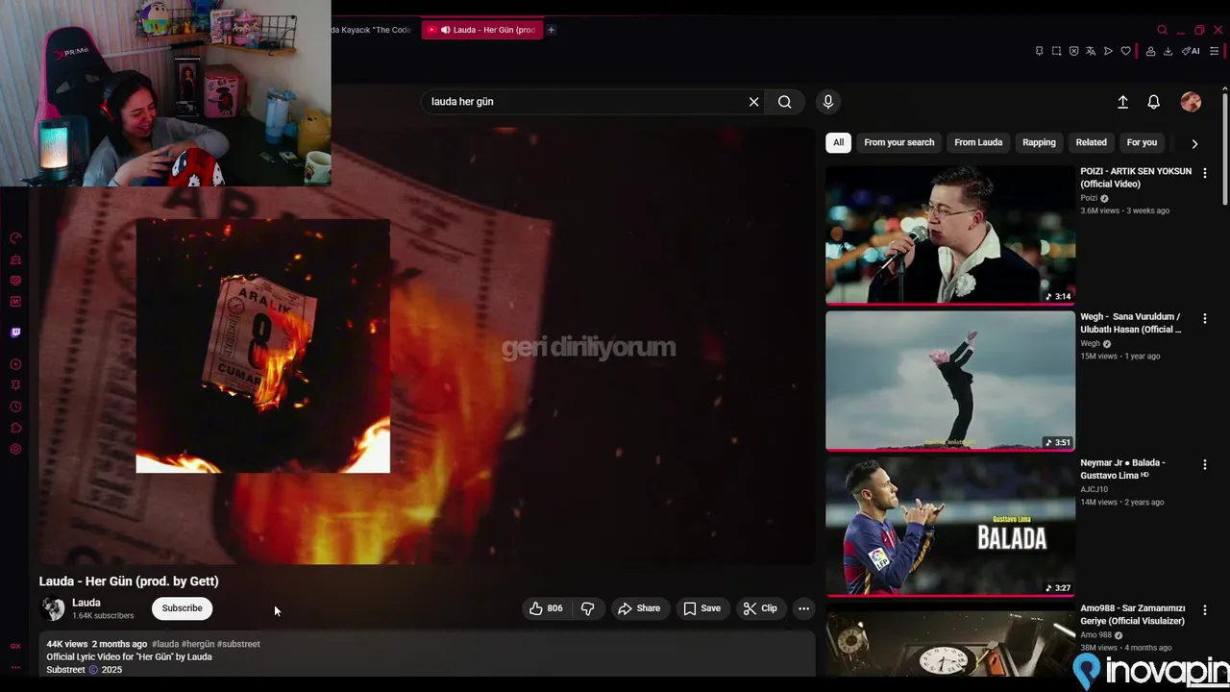
Task: Open the AI assistant toolbar icon
Action: (x=1191, y=51)
